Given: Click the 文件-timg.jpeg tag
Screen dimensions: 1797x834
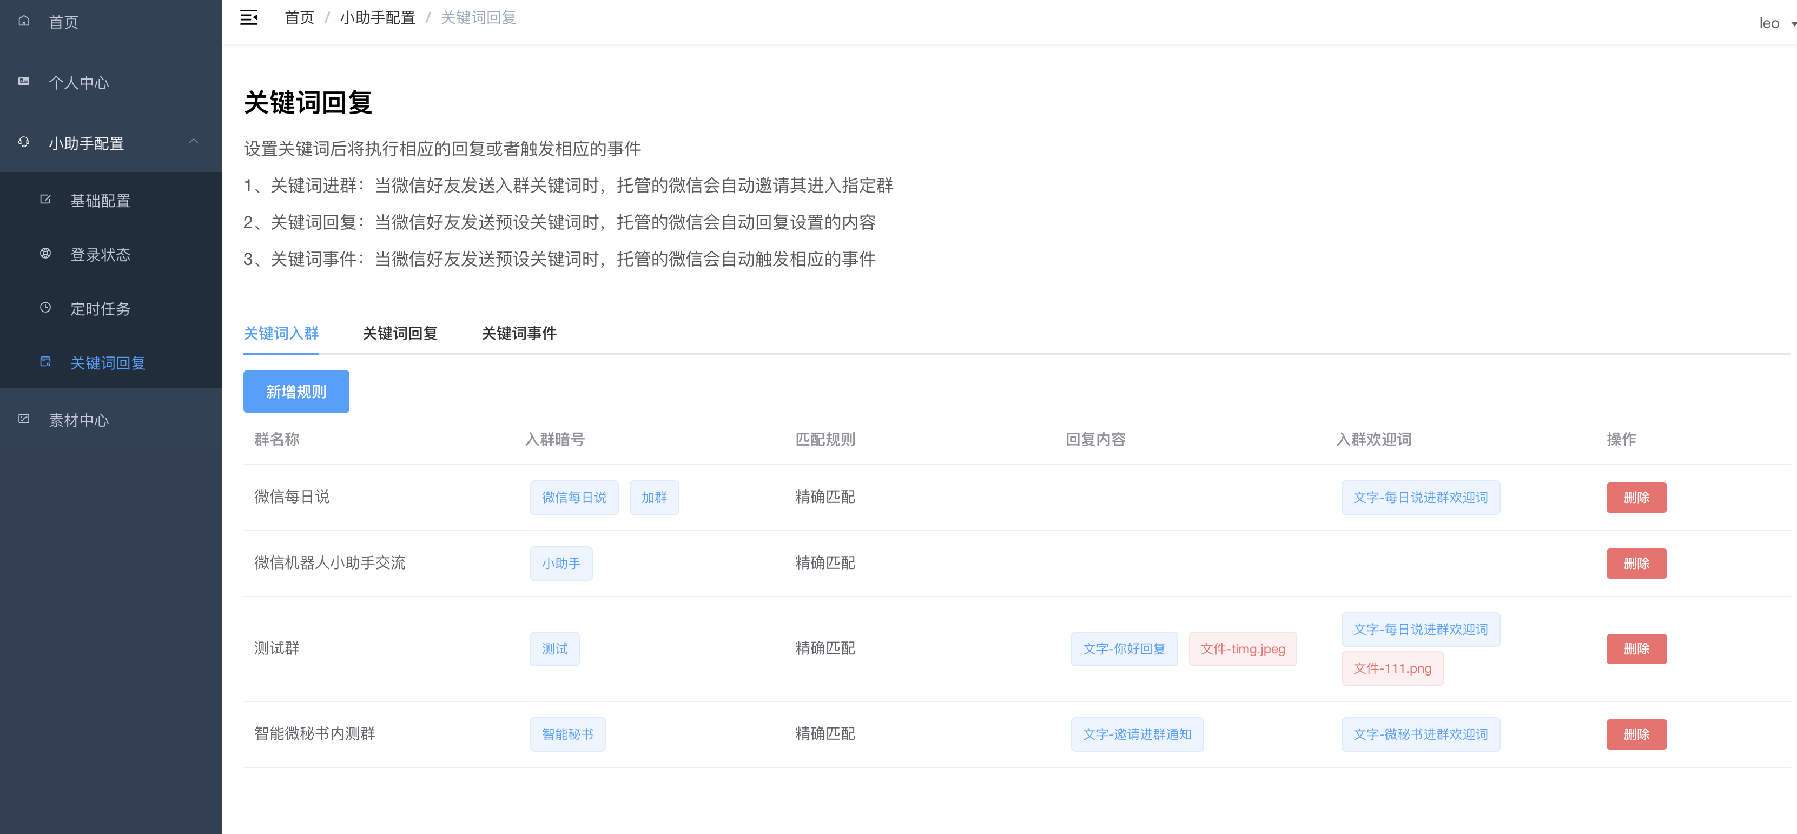Looking at the screenshot, I should coord(1241,648).
